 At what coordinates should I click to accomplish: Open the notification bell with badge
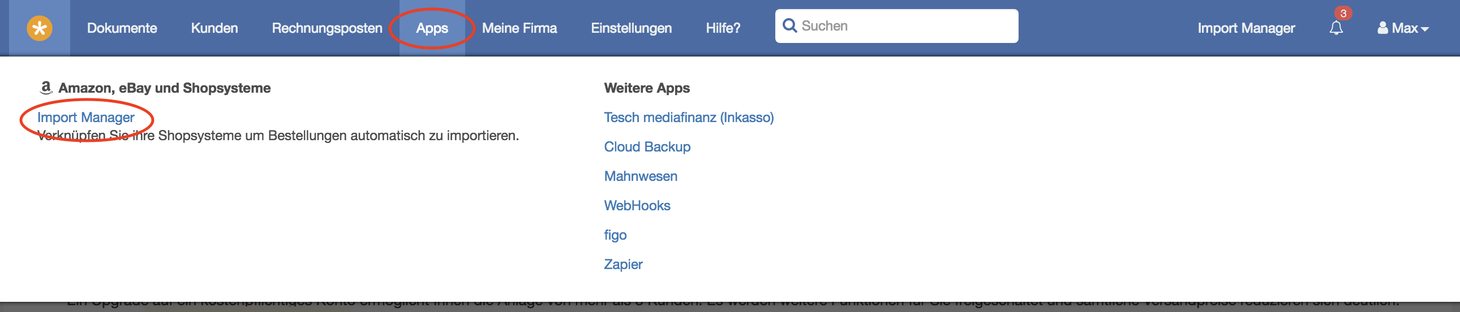[x=1336, y=28]
